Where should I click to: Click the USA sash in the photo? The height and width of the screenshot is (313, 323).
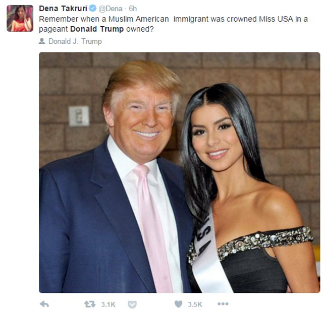[x=208, y=253]
